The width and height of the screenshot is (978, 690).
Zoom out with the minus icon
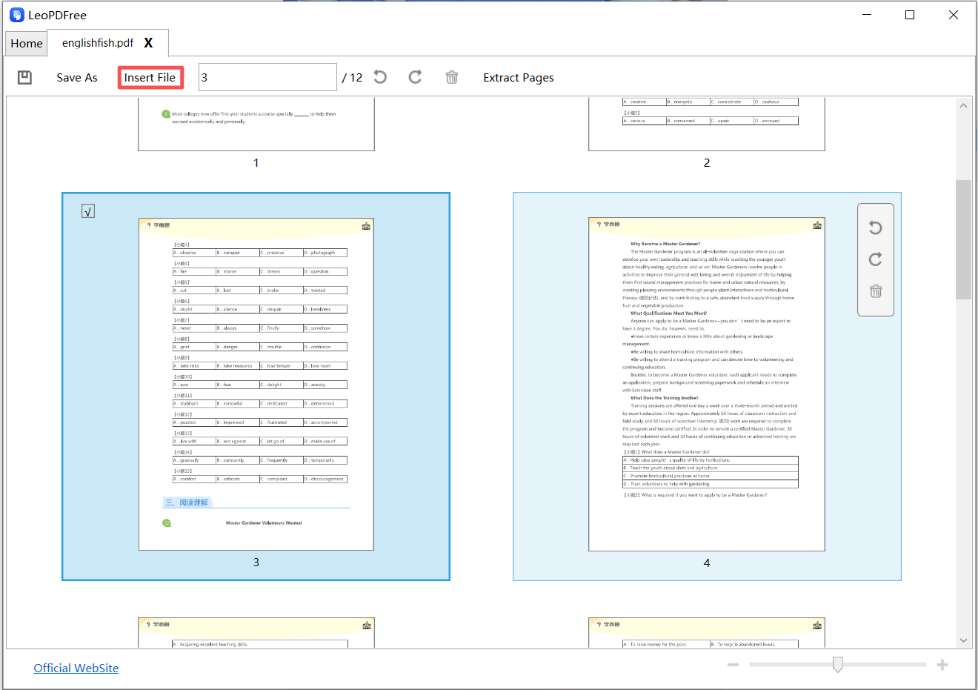[733, 664]
